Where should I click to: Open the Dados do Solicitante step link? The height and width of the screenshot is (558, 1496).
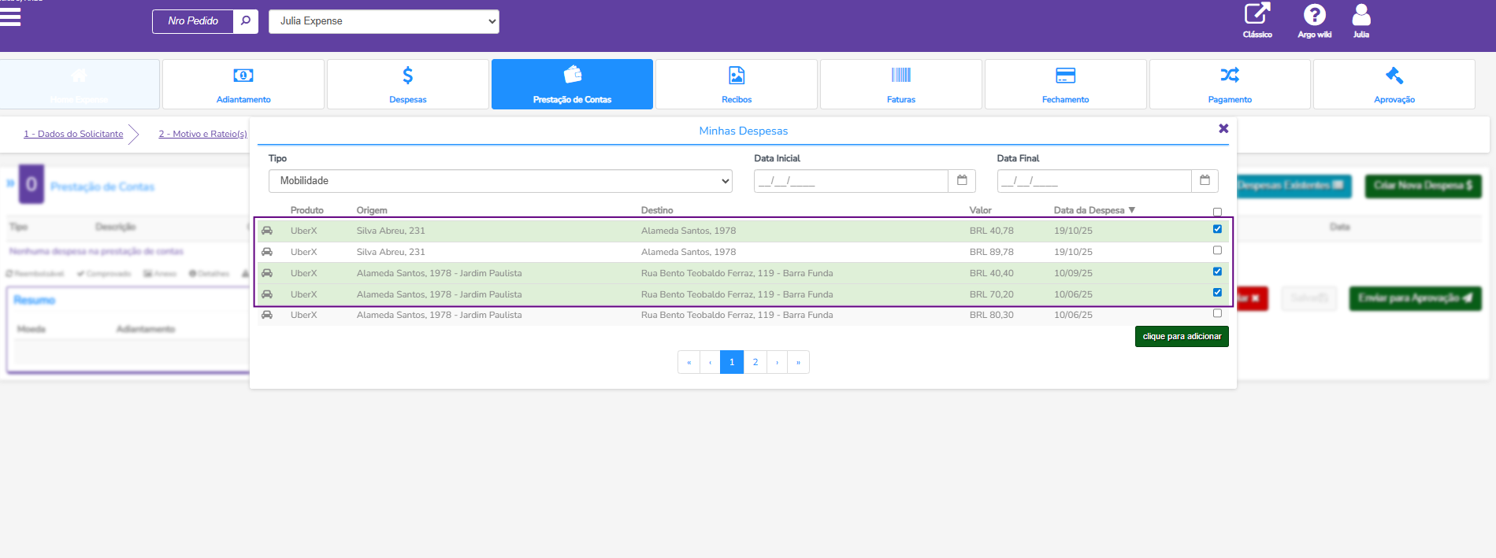pyautogui.click(x=73, y=134)
